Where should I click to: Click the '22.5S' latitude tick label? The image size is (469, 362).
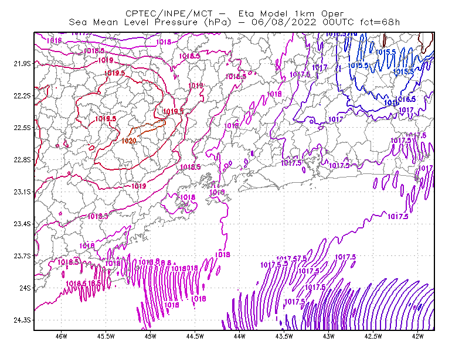[x=22, y=128]
